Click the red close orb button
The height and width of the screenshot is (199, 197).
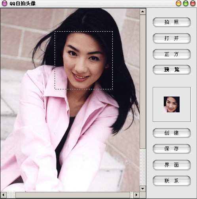[x=193, y=3]
